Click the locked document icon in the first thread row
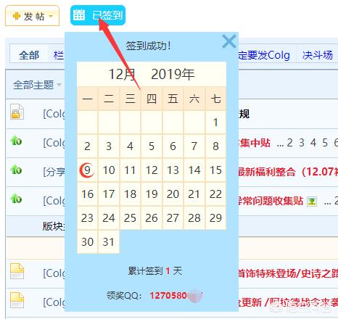Screen dimensions: 338x319 pos(17,112)
